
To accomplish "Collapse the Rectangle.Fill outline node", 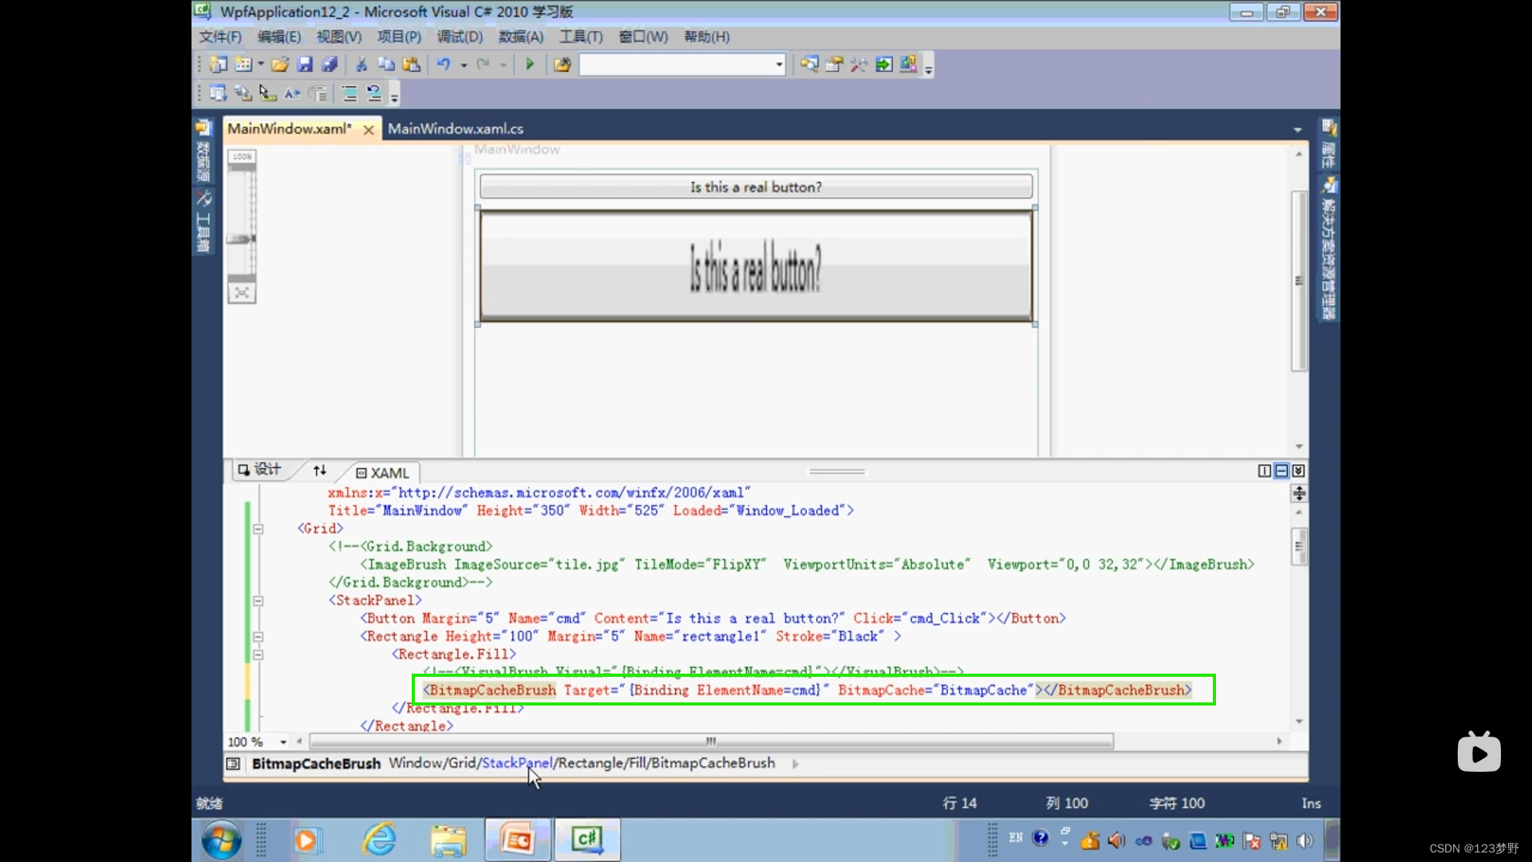I will pos(259,654).
